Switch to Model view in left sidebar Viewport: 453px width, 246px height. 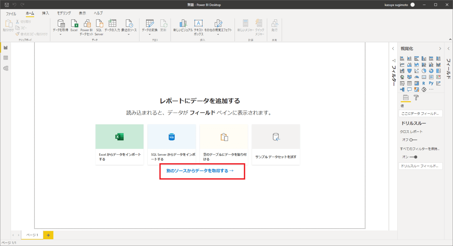tap(6, 68)
